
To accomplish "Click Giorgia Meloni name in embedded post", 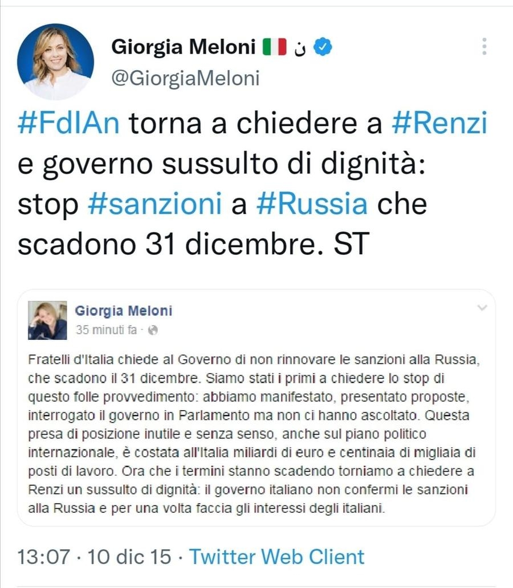I will (124, 311).
